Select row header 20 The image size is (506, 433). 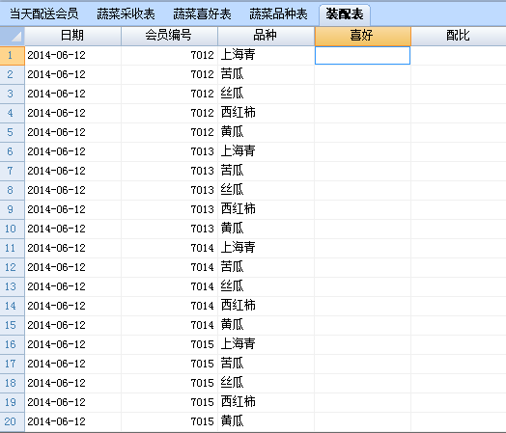click(x=13, y=421)
